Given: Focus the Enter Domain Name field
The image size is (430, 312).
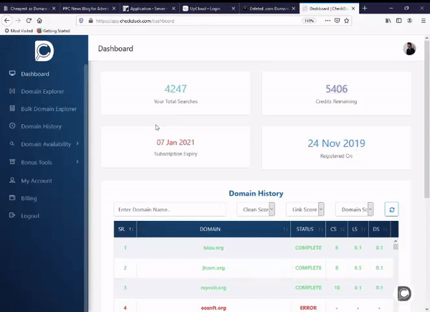Looking at the screenshot, I should [x=170, y=209].
